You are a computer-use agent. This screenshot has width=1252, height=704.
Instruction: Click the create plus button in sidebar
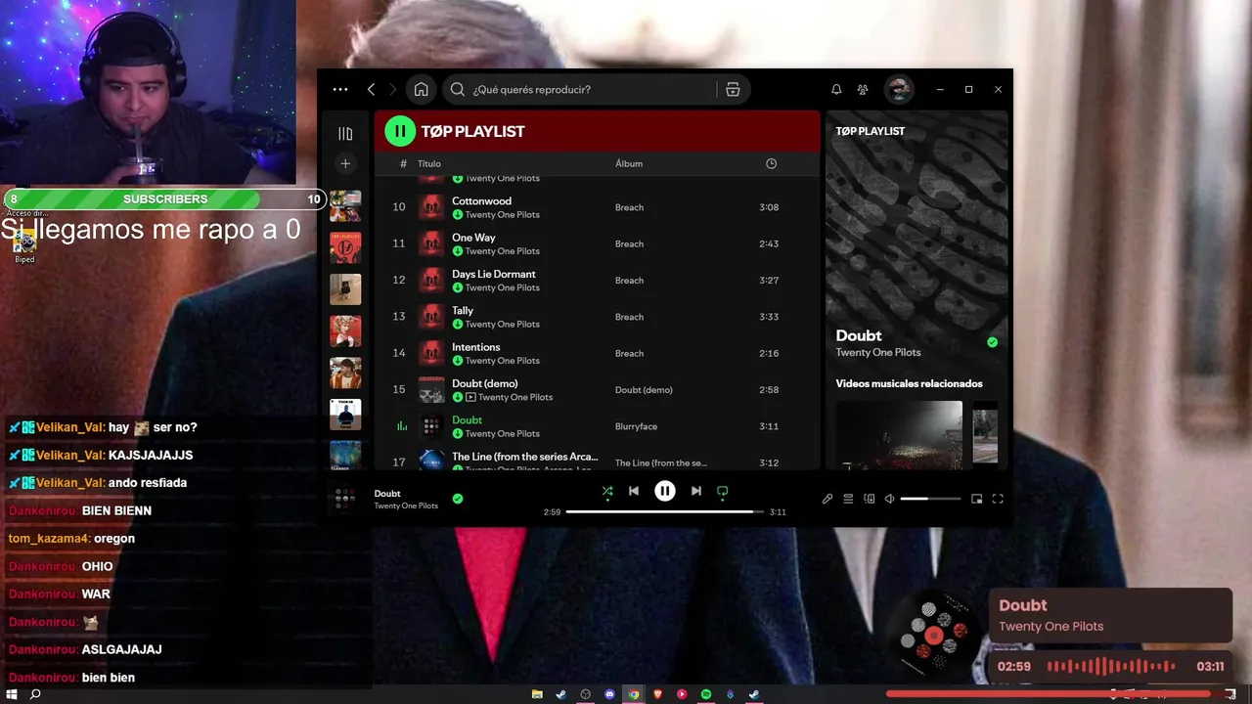345,163
